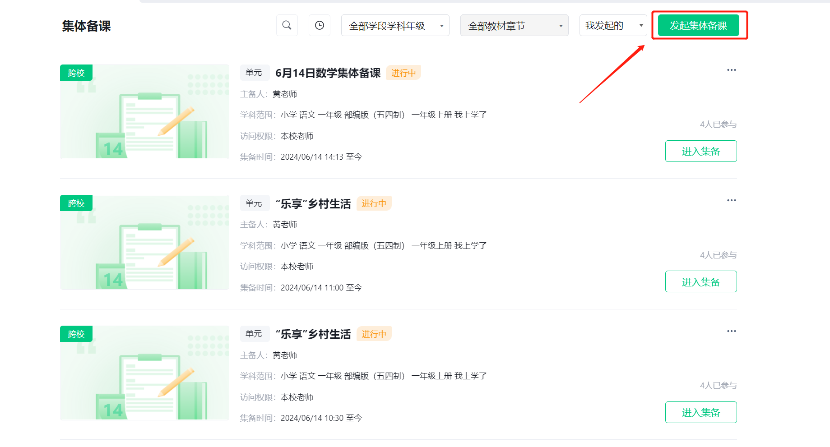Expand 全部教材章节 dropdown
Image resolution: width=830 pixels, height=447 pixels.
[x=515, y=25]
